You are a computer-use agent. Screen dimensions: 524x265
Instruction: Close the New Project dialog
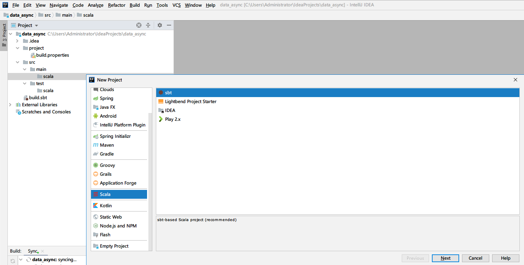pos(515,80)
